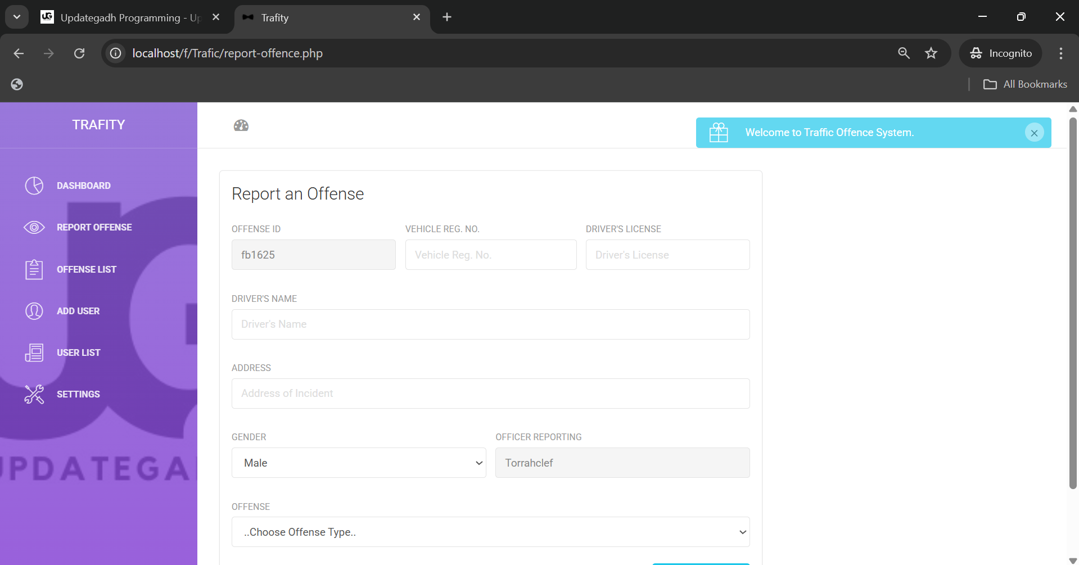Click the Driver's Name text field
The height and width of the screenshot is (565, 1079).
490,324
